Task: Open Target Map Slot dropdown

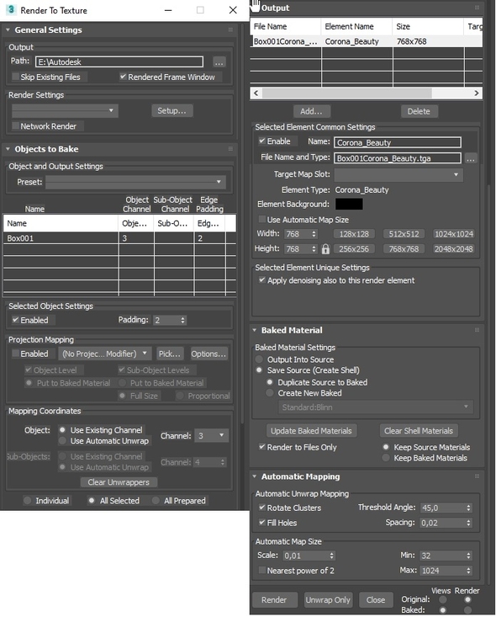Action: pos(398,174)
